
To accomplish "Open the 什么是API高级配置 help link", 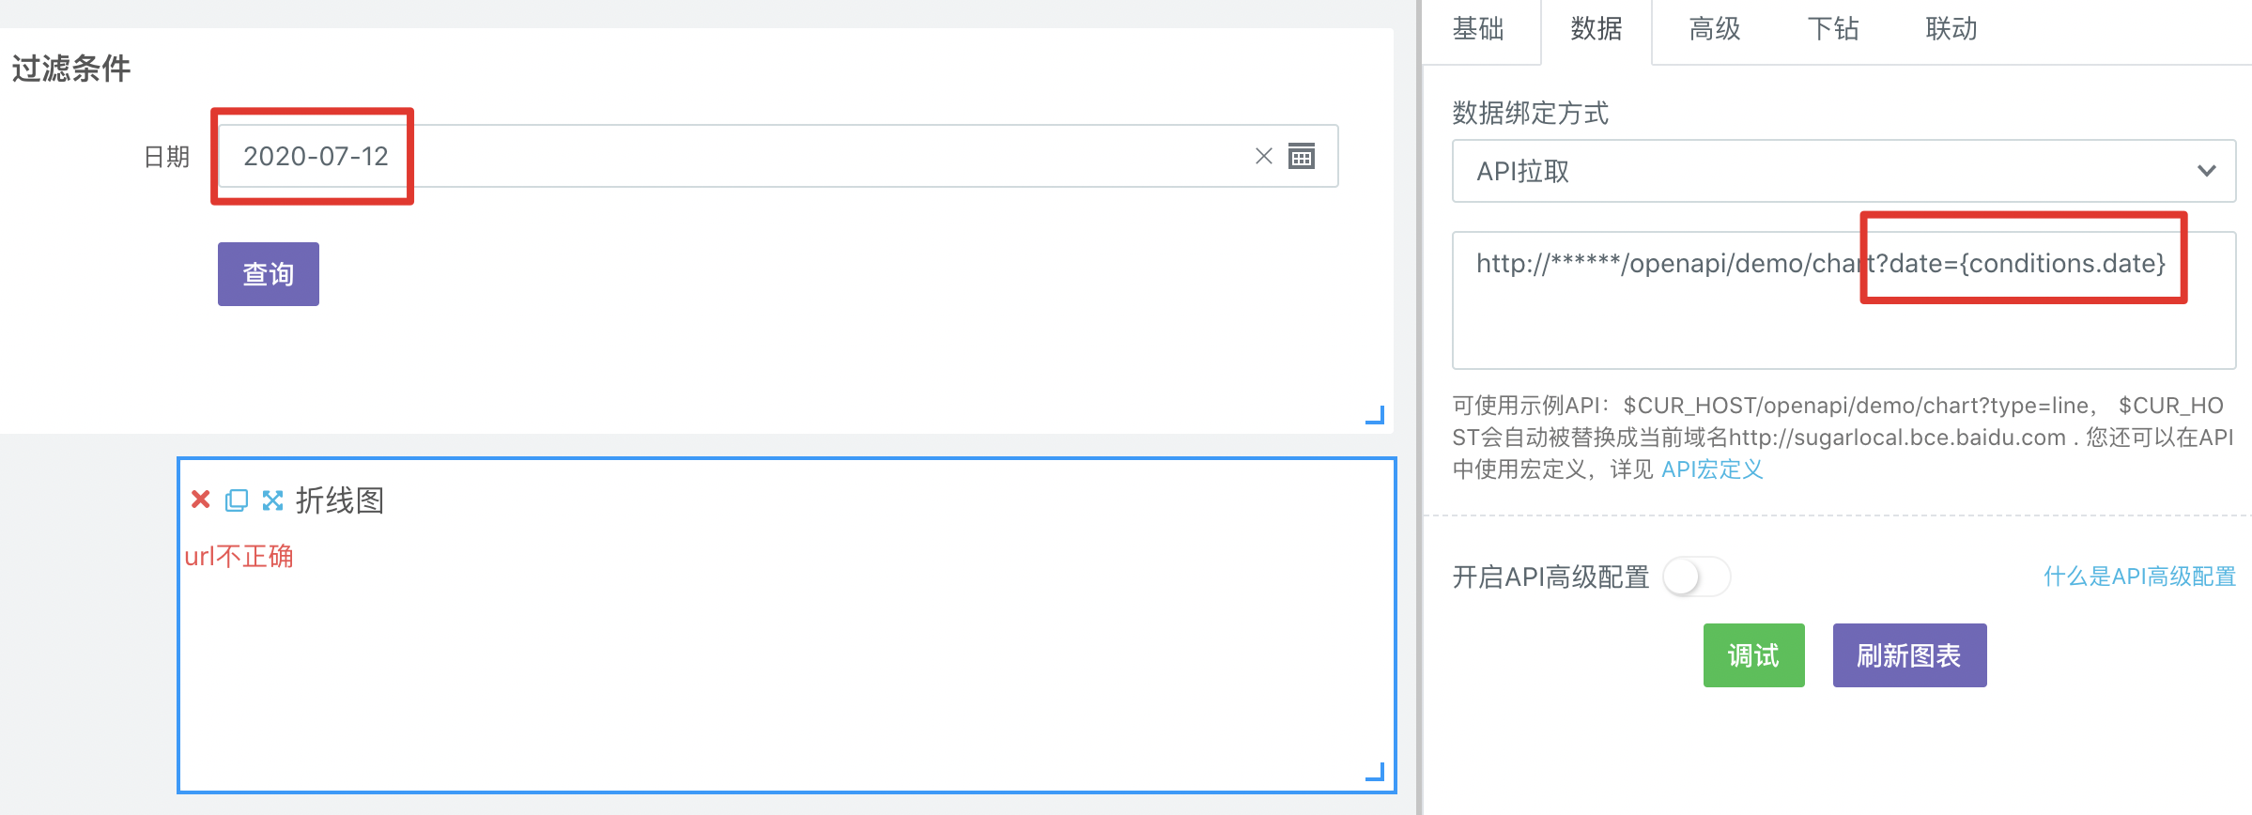I will pyautogui.click(x=2139, y=577).
